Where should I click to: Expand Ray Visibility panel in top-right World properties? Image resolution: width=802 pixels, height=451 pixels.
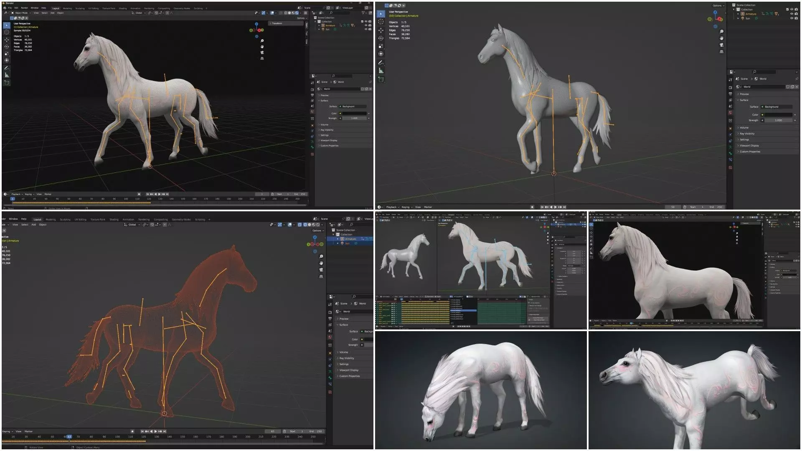pos(768,134)
